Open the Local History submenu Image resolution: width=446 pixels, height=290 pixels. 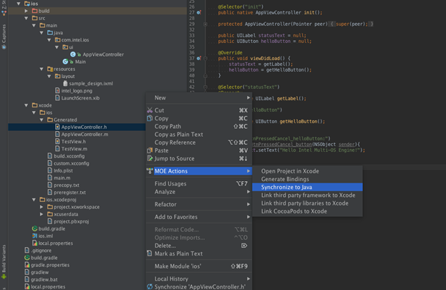click(x=199, y=279)
